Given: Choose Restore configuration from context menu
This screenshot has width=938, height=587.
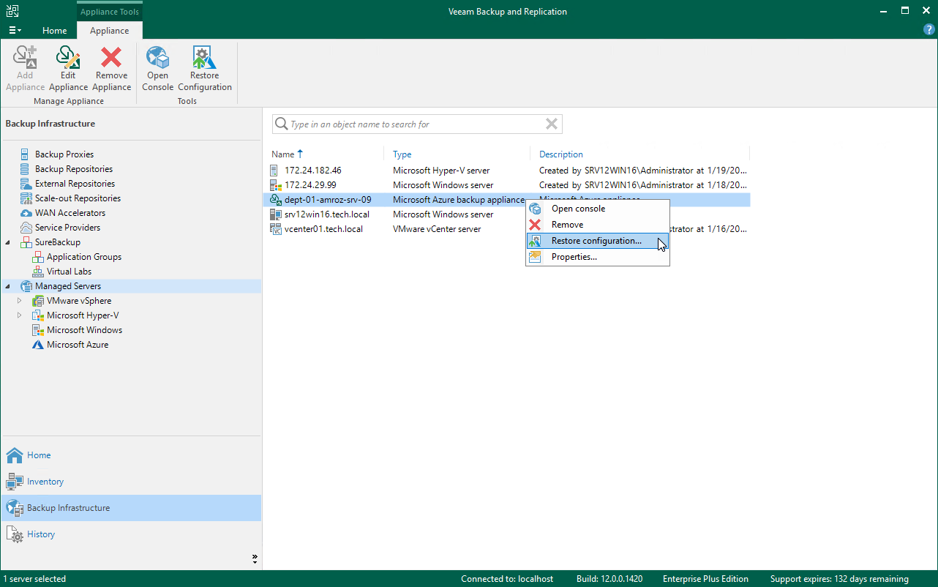Looking at the screenshot, I should (x=596, y=241).
